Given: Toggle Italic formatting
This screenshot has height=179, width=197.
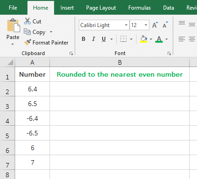Looking at the screenshot, I should [x=93, y=39].
